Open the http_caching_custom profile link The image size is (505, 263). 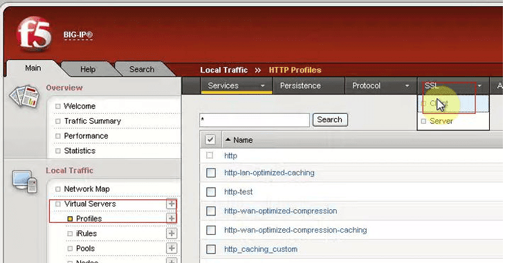(261, 249)
